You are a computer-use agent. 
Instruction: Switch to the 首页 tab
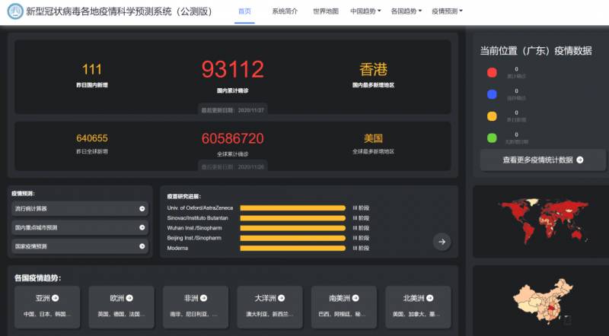[244, 11]
